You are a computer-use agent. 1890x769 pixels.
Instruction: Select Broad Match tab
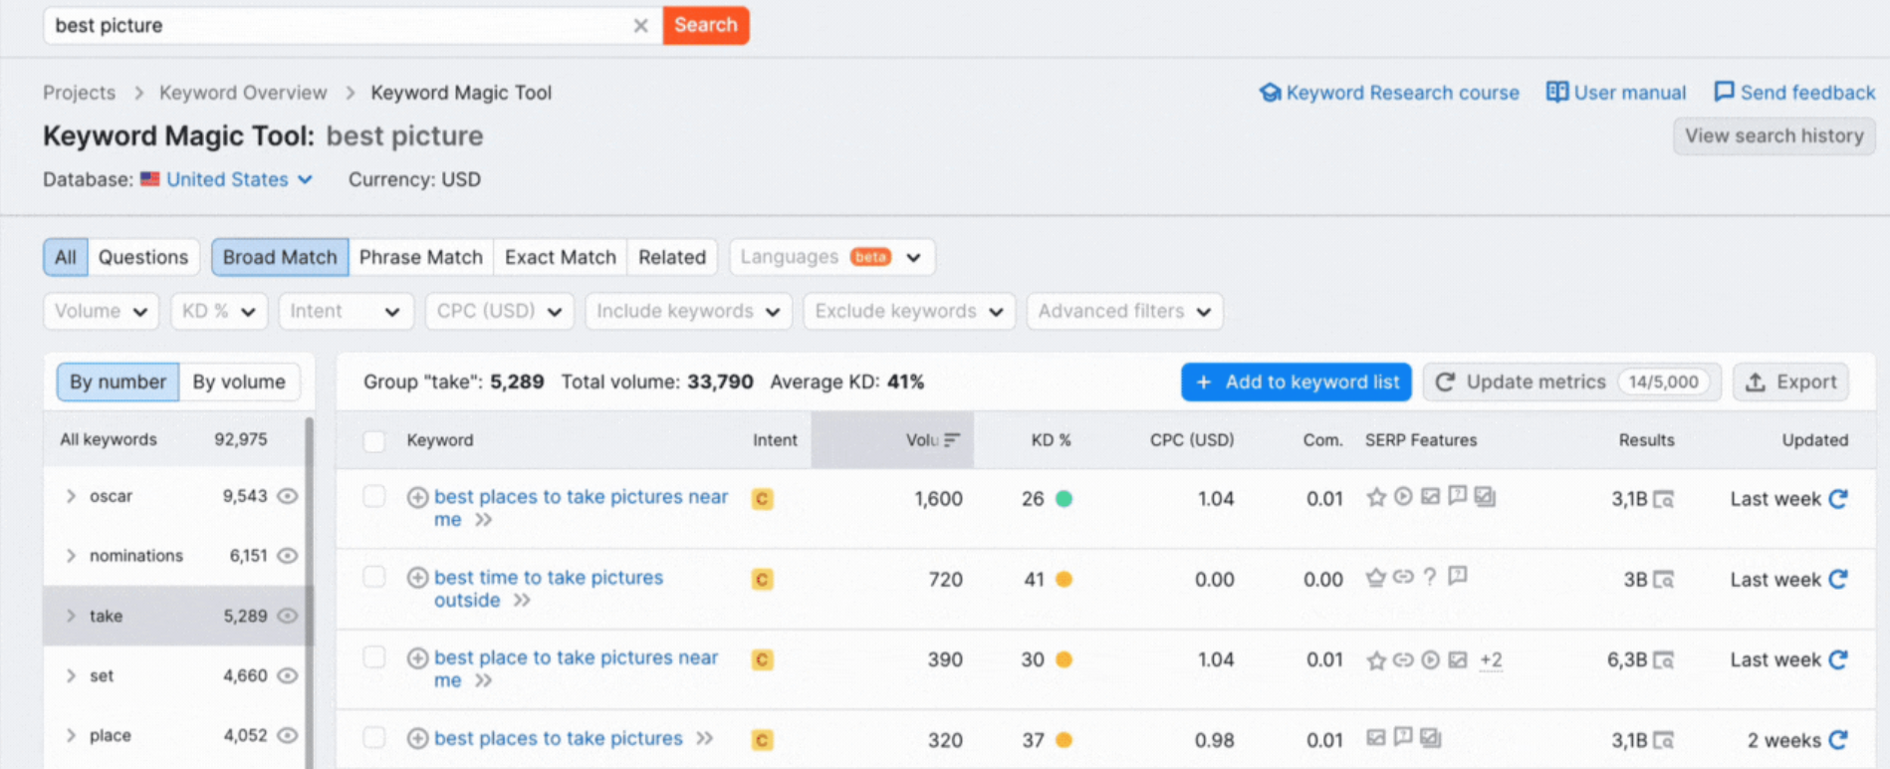coord(280,257)
